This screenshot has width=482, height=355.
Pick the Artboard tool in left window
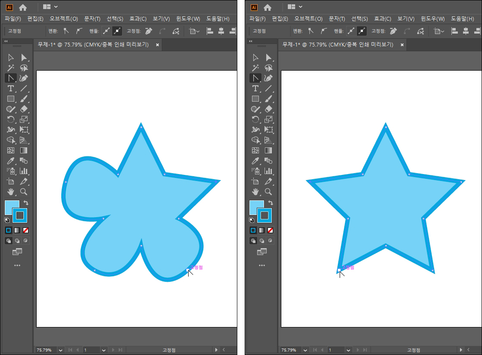[11, 181]
